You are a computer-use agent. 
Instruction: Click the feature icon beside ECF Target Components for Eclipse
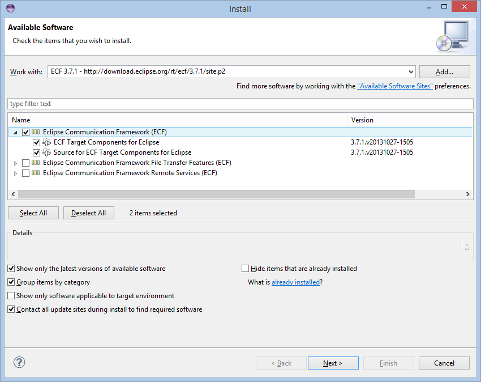tap(46, 142)
